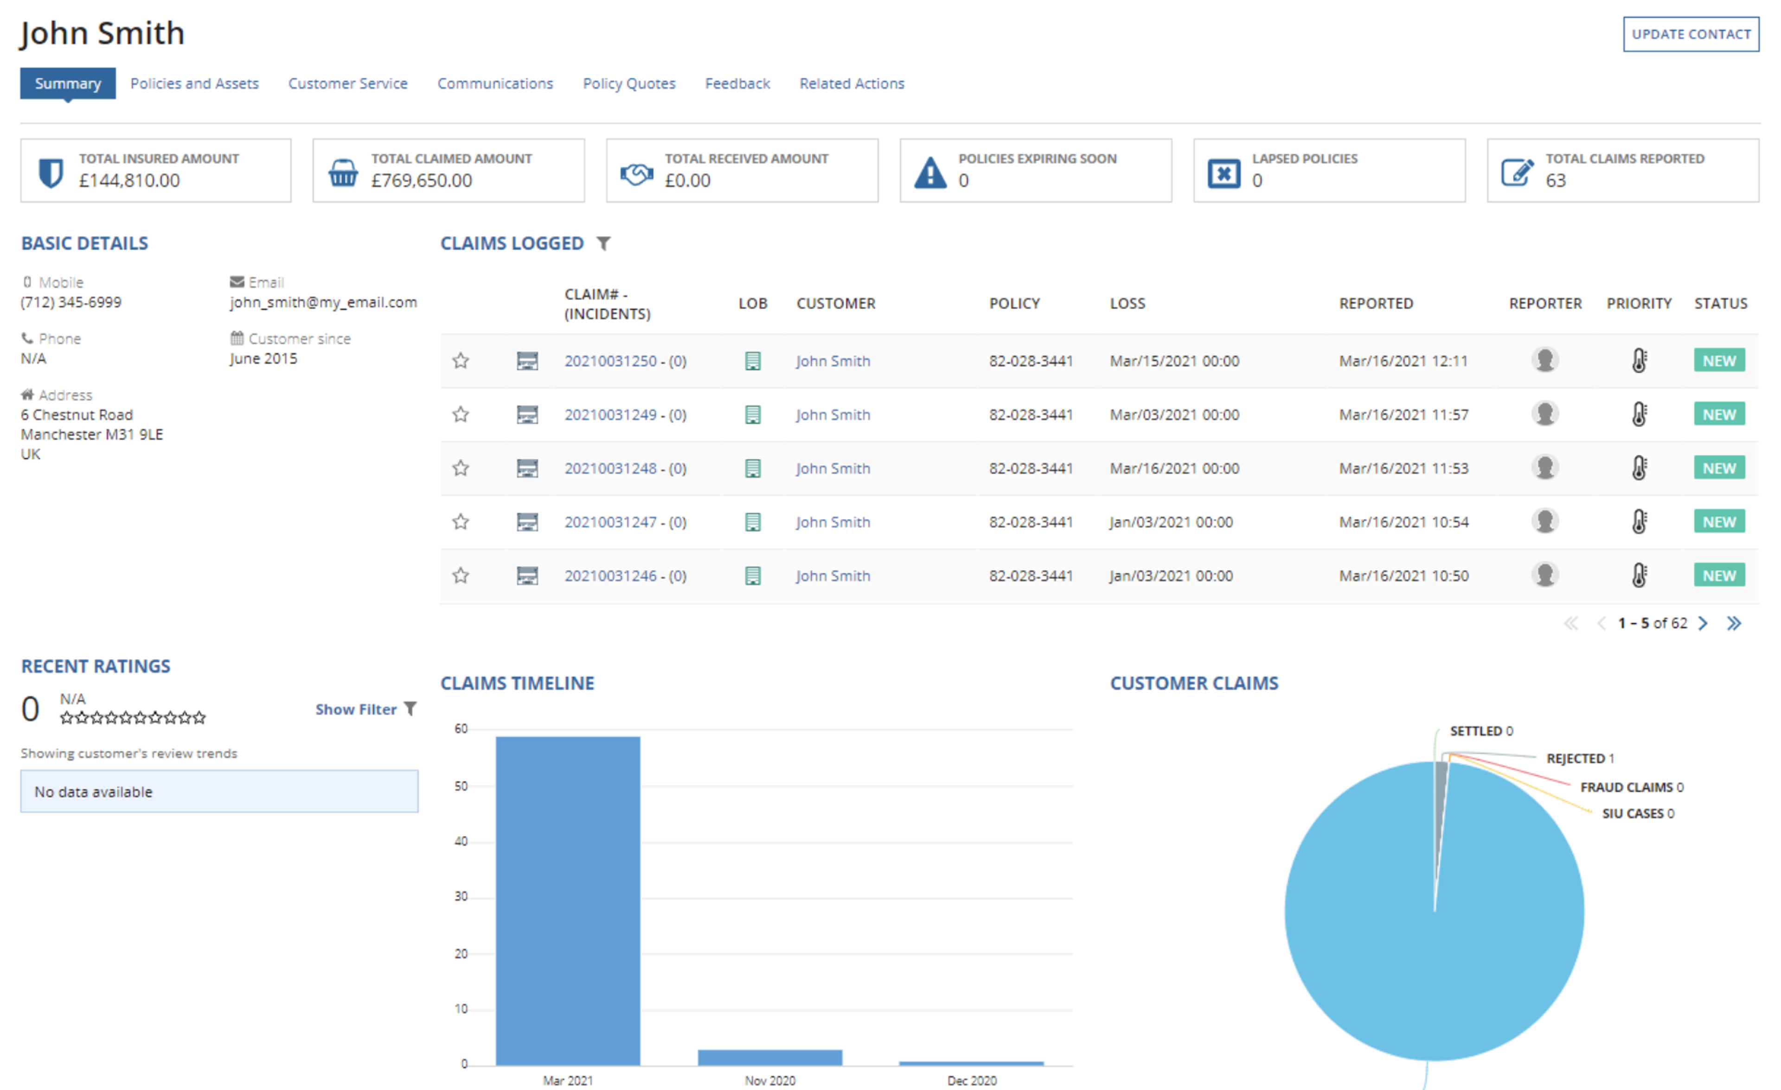Click the email address john_smith@my_email.com
This screenshot has width=1781, height=1090.
323,302
